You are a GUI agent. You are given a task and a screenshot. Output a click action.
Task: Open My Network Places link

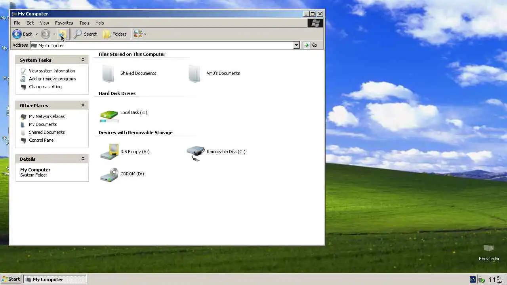pyautogui.click(x=47, y=116)
